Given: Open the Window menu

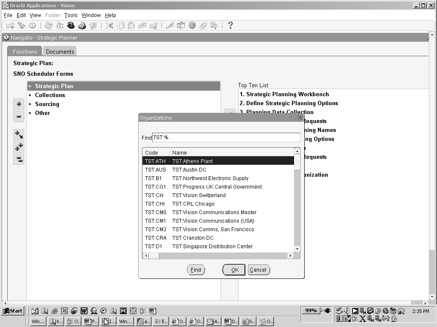Looking at the screenshot, I should click(x=91, y=15).
